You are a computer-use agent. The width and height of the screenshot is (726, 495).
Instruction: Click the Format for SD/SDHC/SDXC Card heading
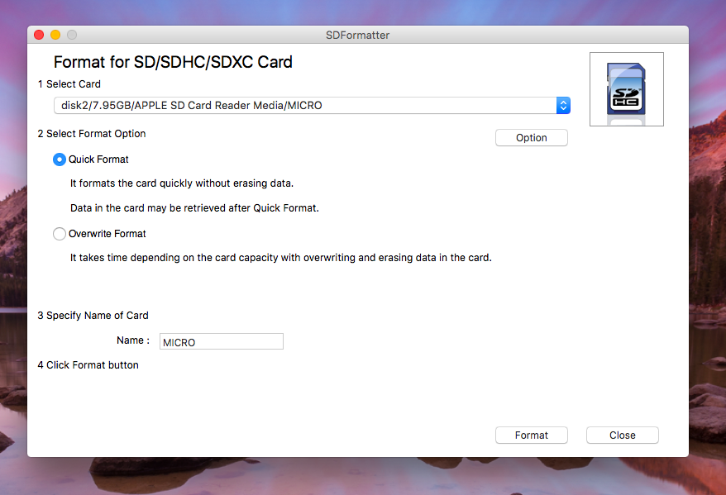(x=173, y=62)
